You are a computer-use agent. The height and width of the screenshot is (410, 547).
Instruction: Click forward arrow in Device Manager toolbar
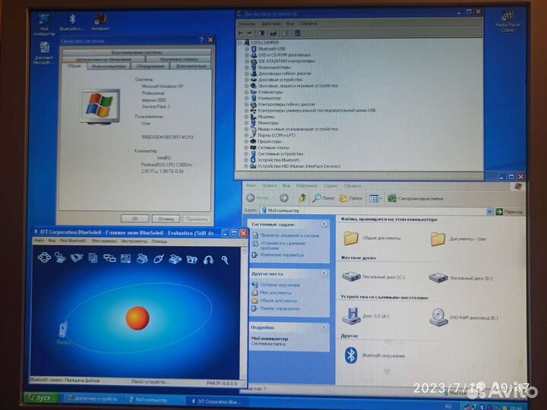click(x=249, y=33)
